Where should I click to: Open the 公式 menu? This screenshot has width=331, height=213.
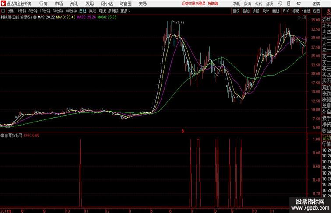pyautogui.click(x=258, y=3)
